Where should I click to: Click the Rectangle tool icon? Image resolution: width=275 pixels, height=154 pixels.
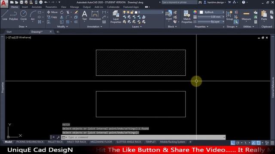40,12
